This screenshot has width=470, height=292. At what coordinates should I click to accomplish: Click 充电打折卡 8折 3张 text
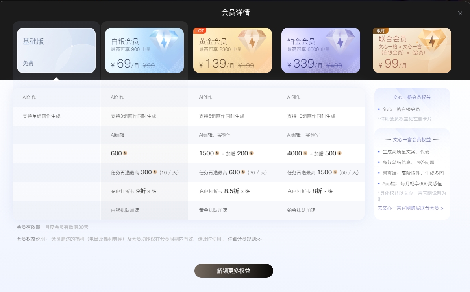point(310,191)
